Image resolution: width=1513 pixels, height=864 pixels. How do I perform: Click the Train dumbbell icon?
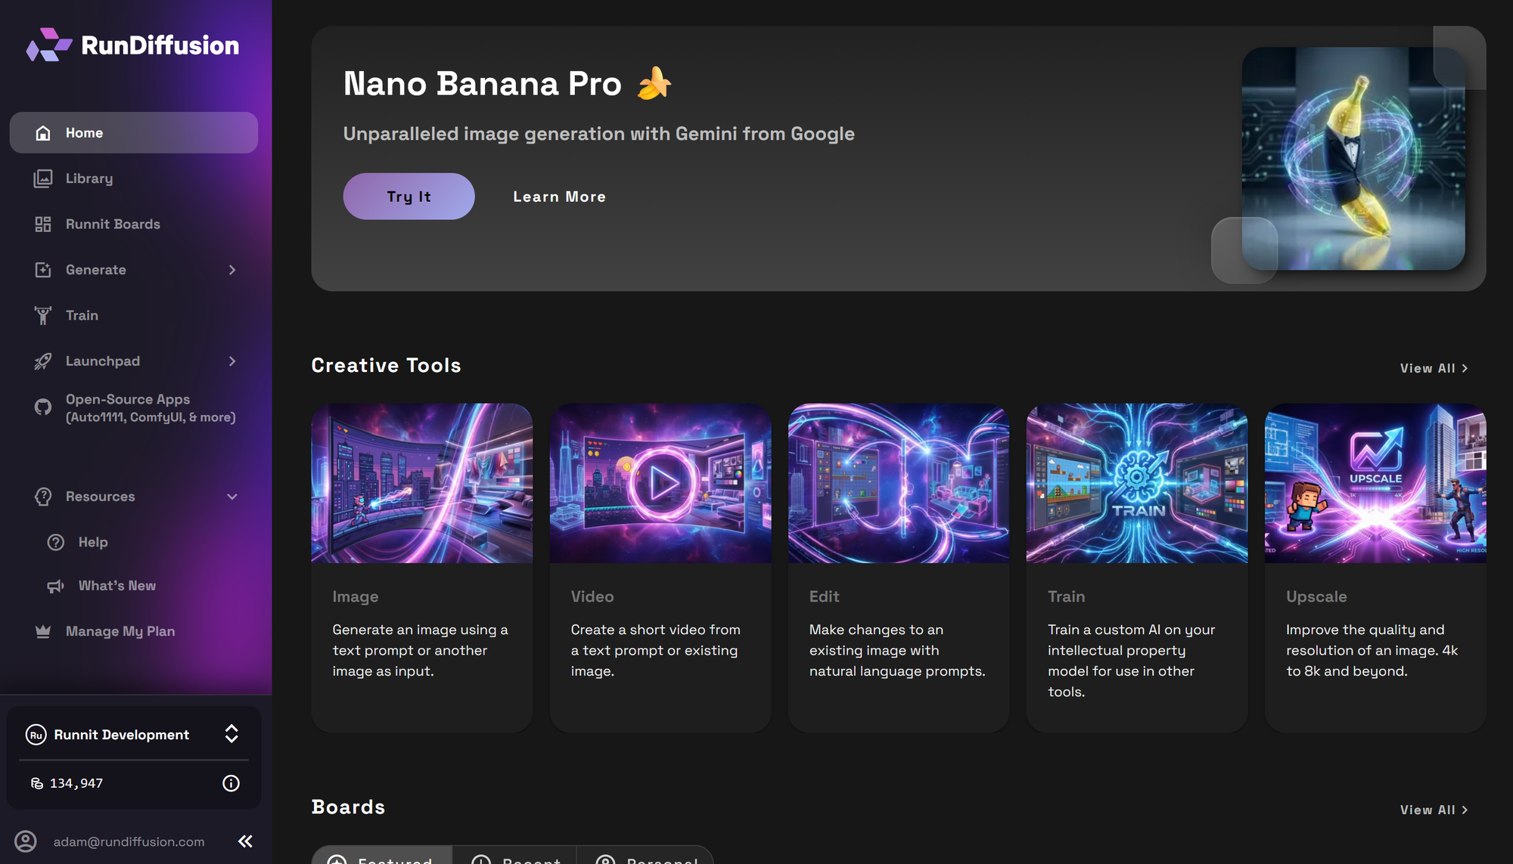click(x=43, y=315)
